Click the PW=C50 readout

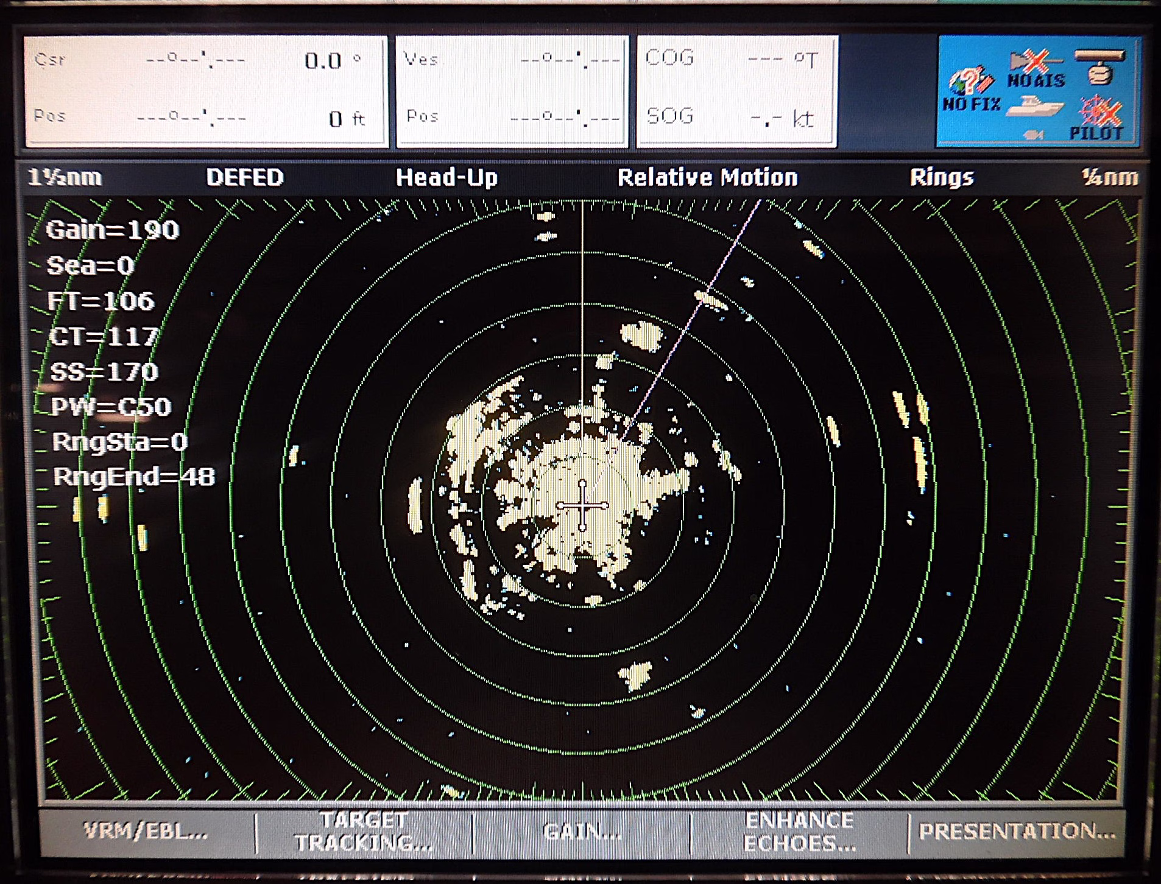pos(111,407)
